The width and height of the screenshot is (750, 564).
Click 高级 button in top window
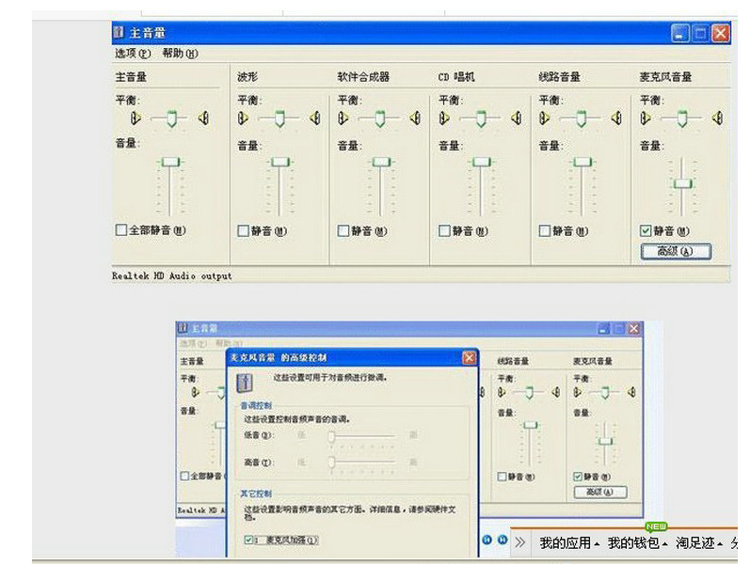(x=676, y=251)
